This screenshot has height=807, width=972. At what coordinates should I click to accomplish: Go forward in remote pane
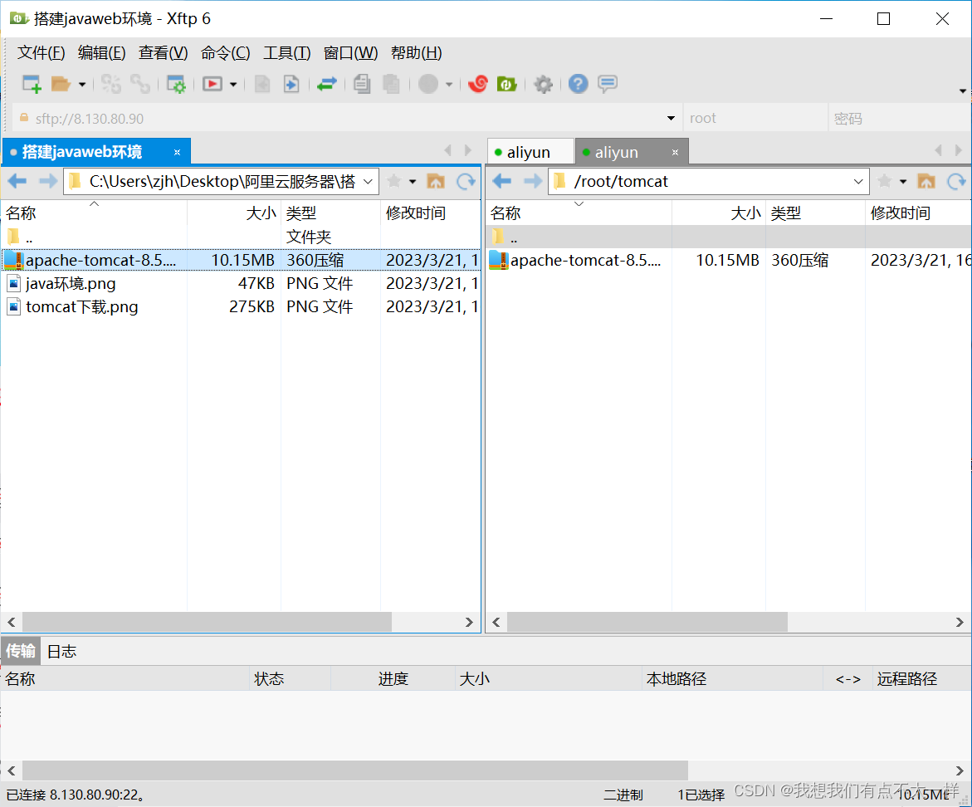tap(532, 182)
